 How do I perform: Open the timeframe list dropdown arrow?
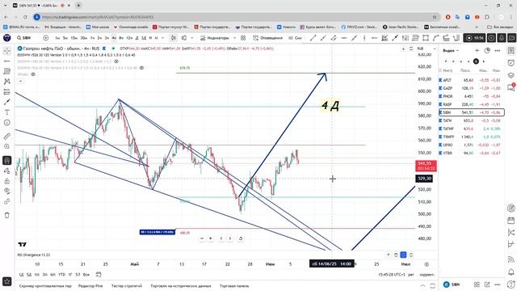[x=162, y=38]
